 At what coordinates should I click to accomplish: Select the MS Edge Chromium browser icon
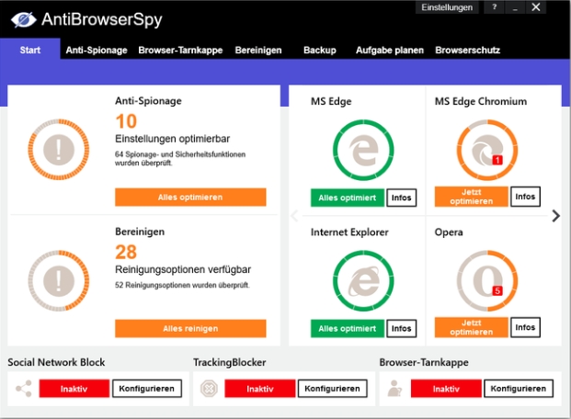(x=487, y=150)
